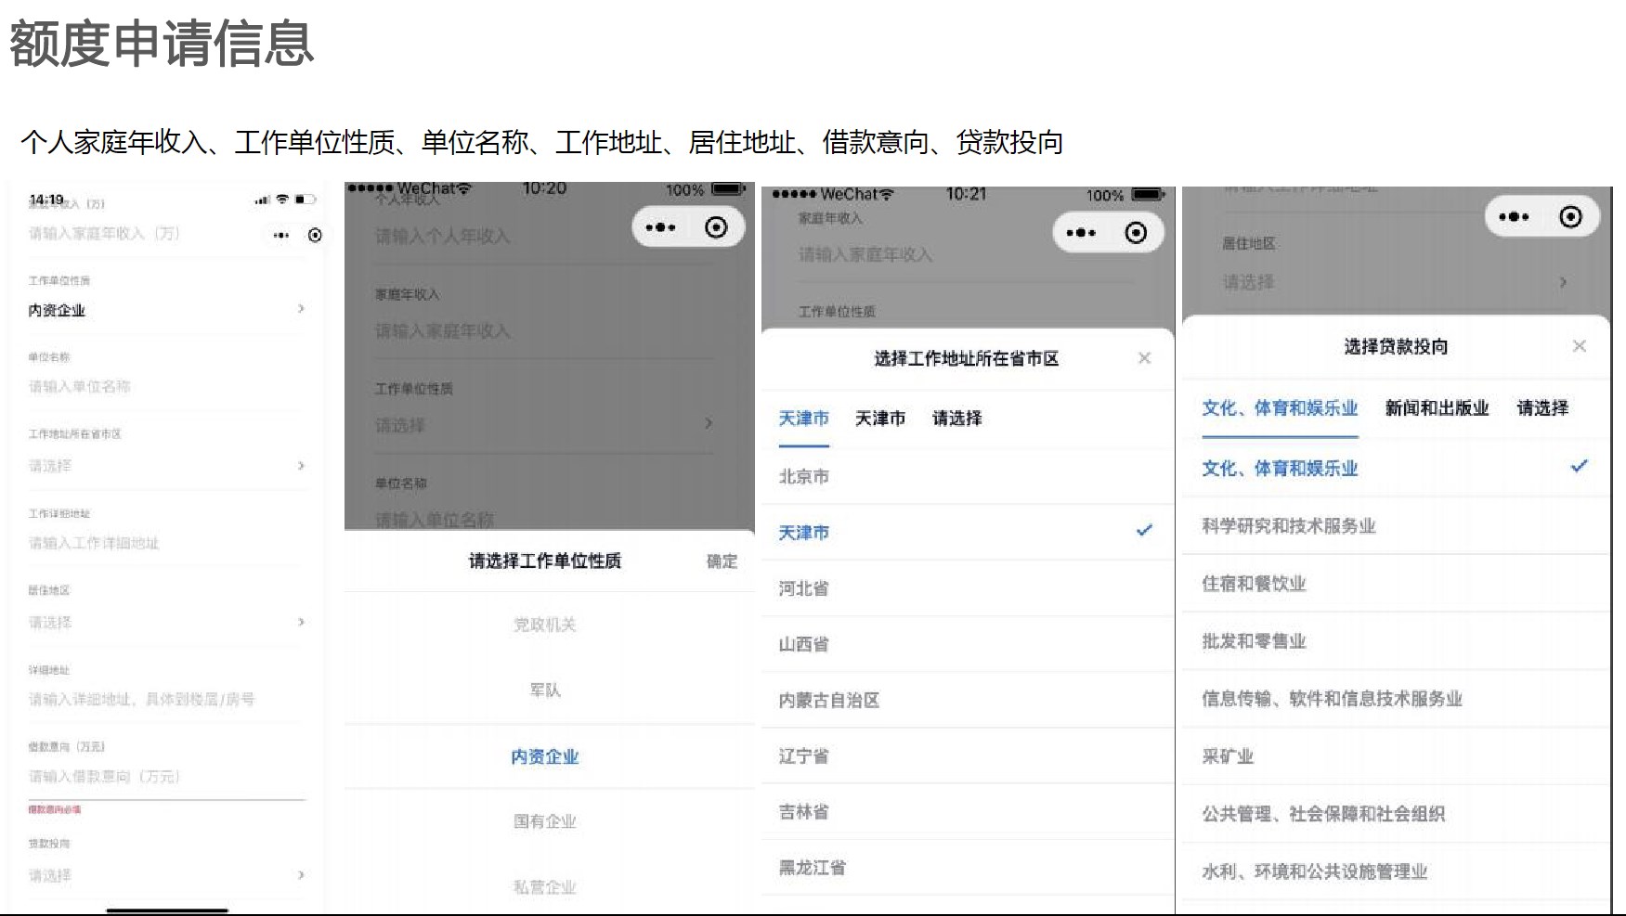Image resolution: width=1626 pixels, height=916 pixels.
Task: Click the 请输入家庭年收入（万） input field
Action: [x=167, y=234]
